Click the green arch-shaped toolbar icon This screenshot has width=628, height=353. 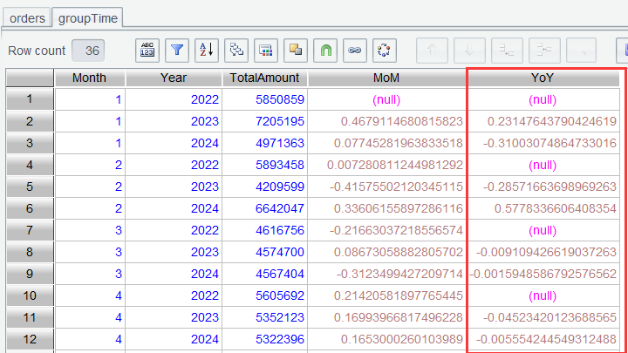click(325, 51)
